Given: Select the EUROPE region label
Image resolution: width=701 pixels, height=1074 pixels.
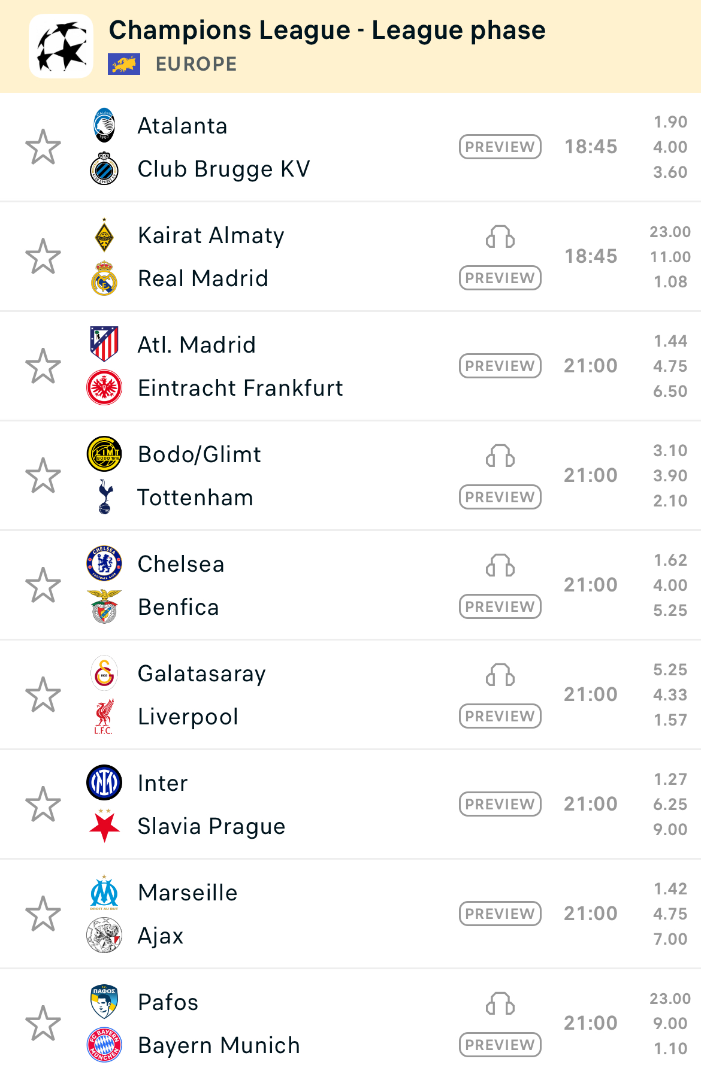Looking at the screenshot, I should 196,64.
